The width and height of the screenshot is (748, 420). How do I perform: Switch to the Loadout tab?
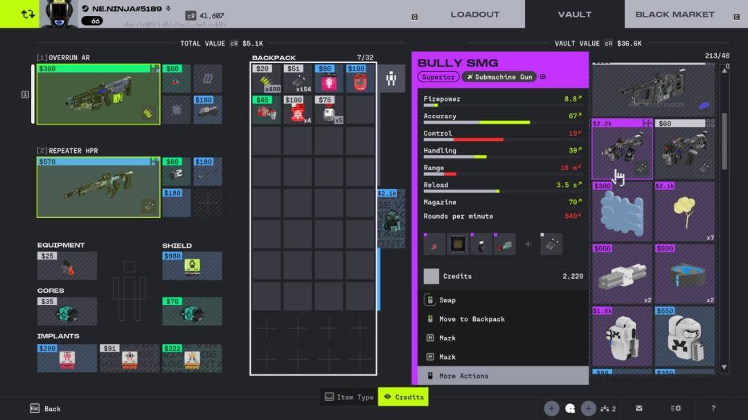tap(474, 14)
